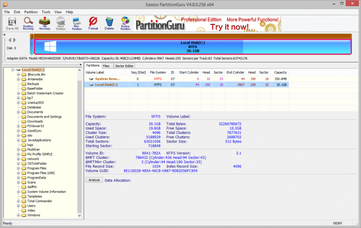Go to the previous disk arrow

(x=10, y=40)
